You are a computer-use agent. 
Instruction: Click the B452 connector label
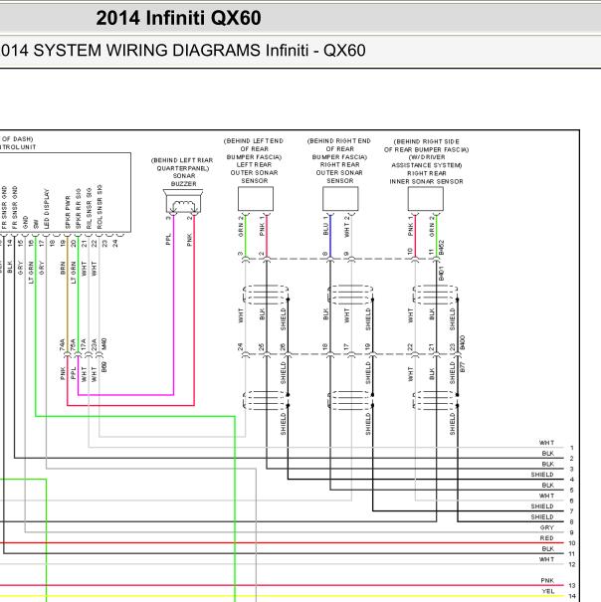click(x=441, y=248)
